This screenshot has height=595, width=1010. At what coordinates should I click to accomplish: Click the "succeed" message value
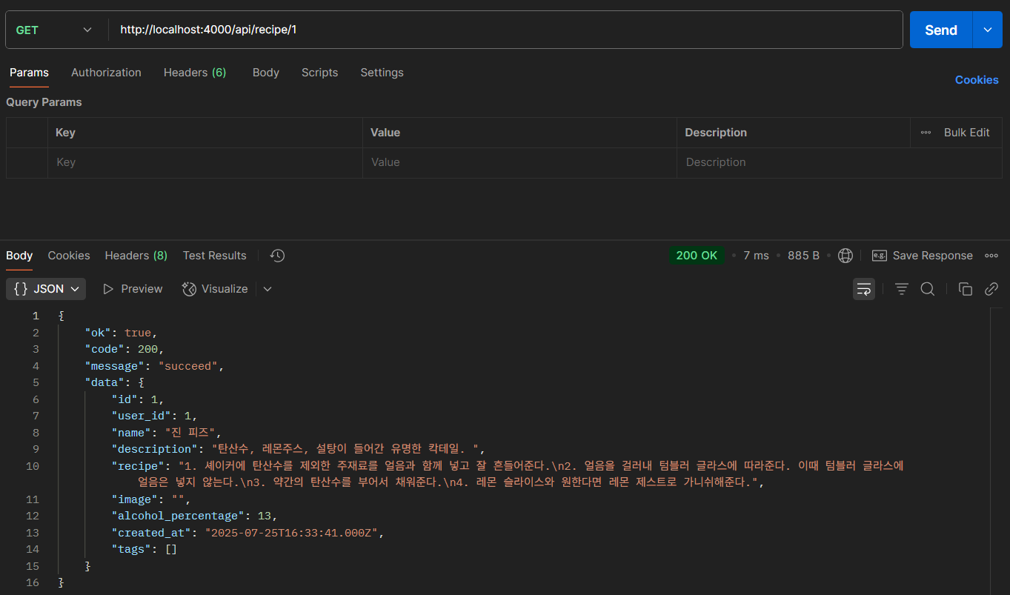coord(188,366)
